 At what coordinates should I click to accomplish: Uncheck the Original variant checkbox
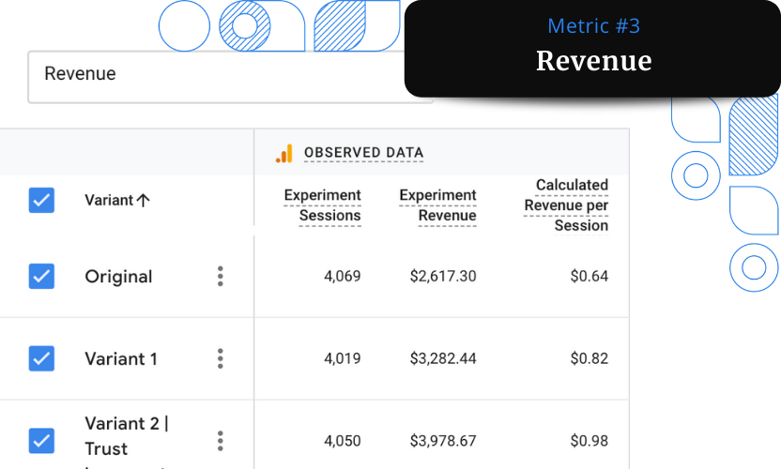41,277
